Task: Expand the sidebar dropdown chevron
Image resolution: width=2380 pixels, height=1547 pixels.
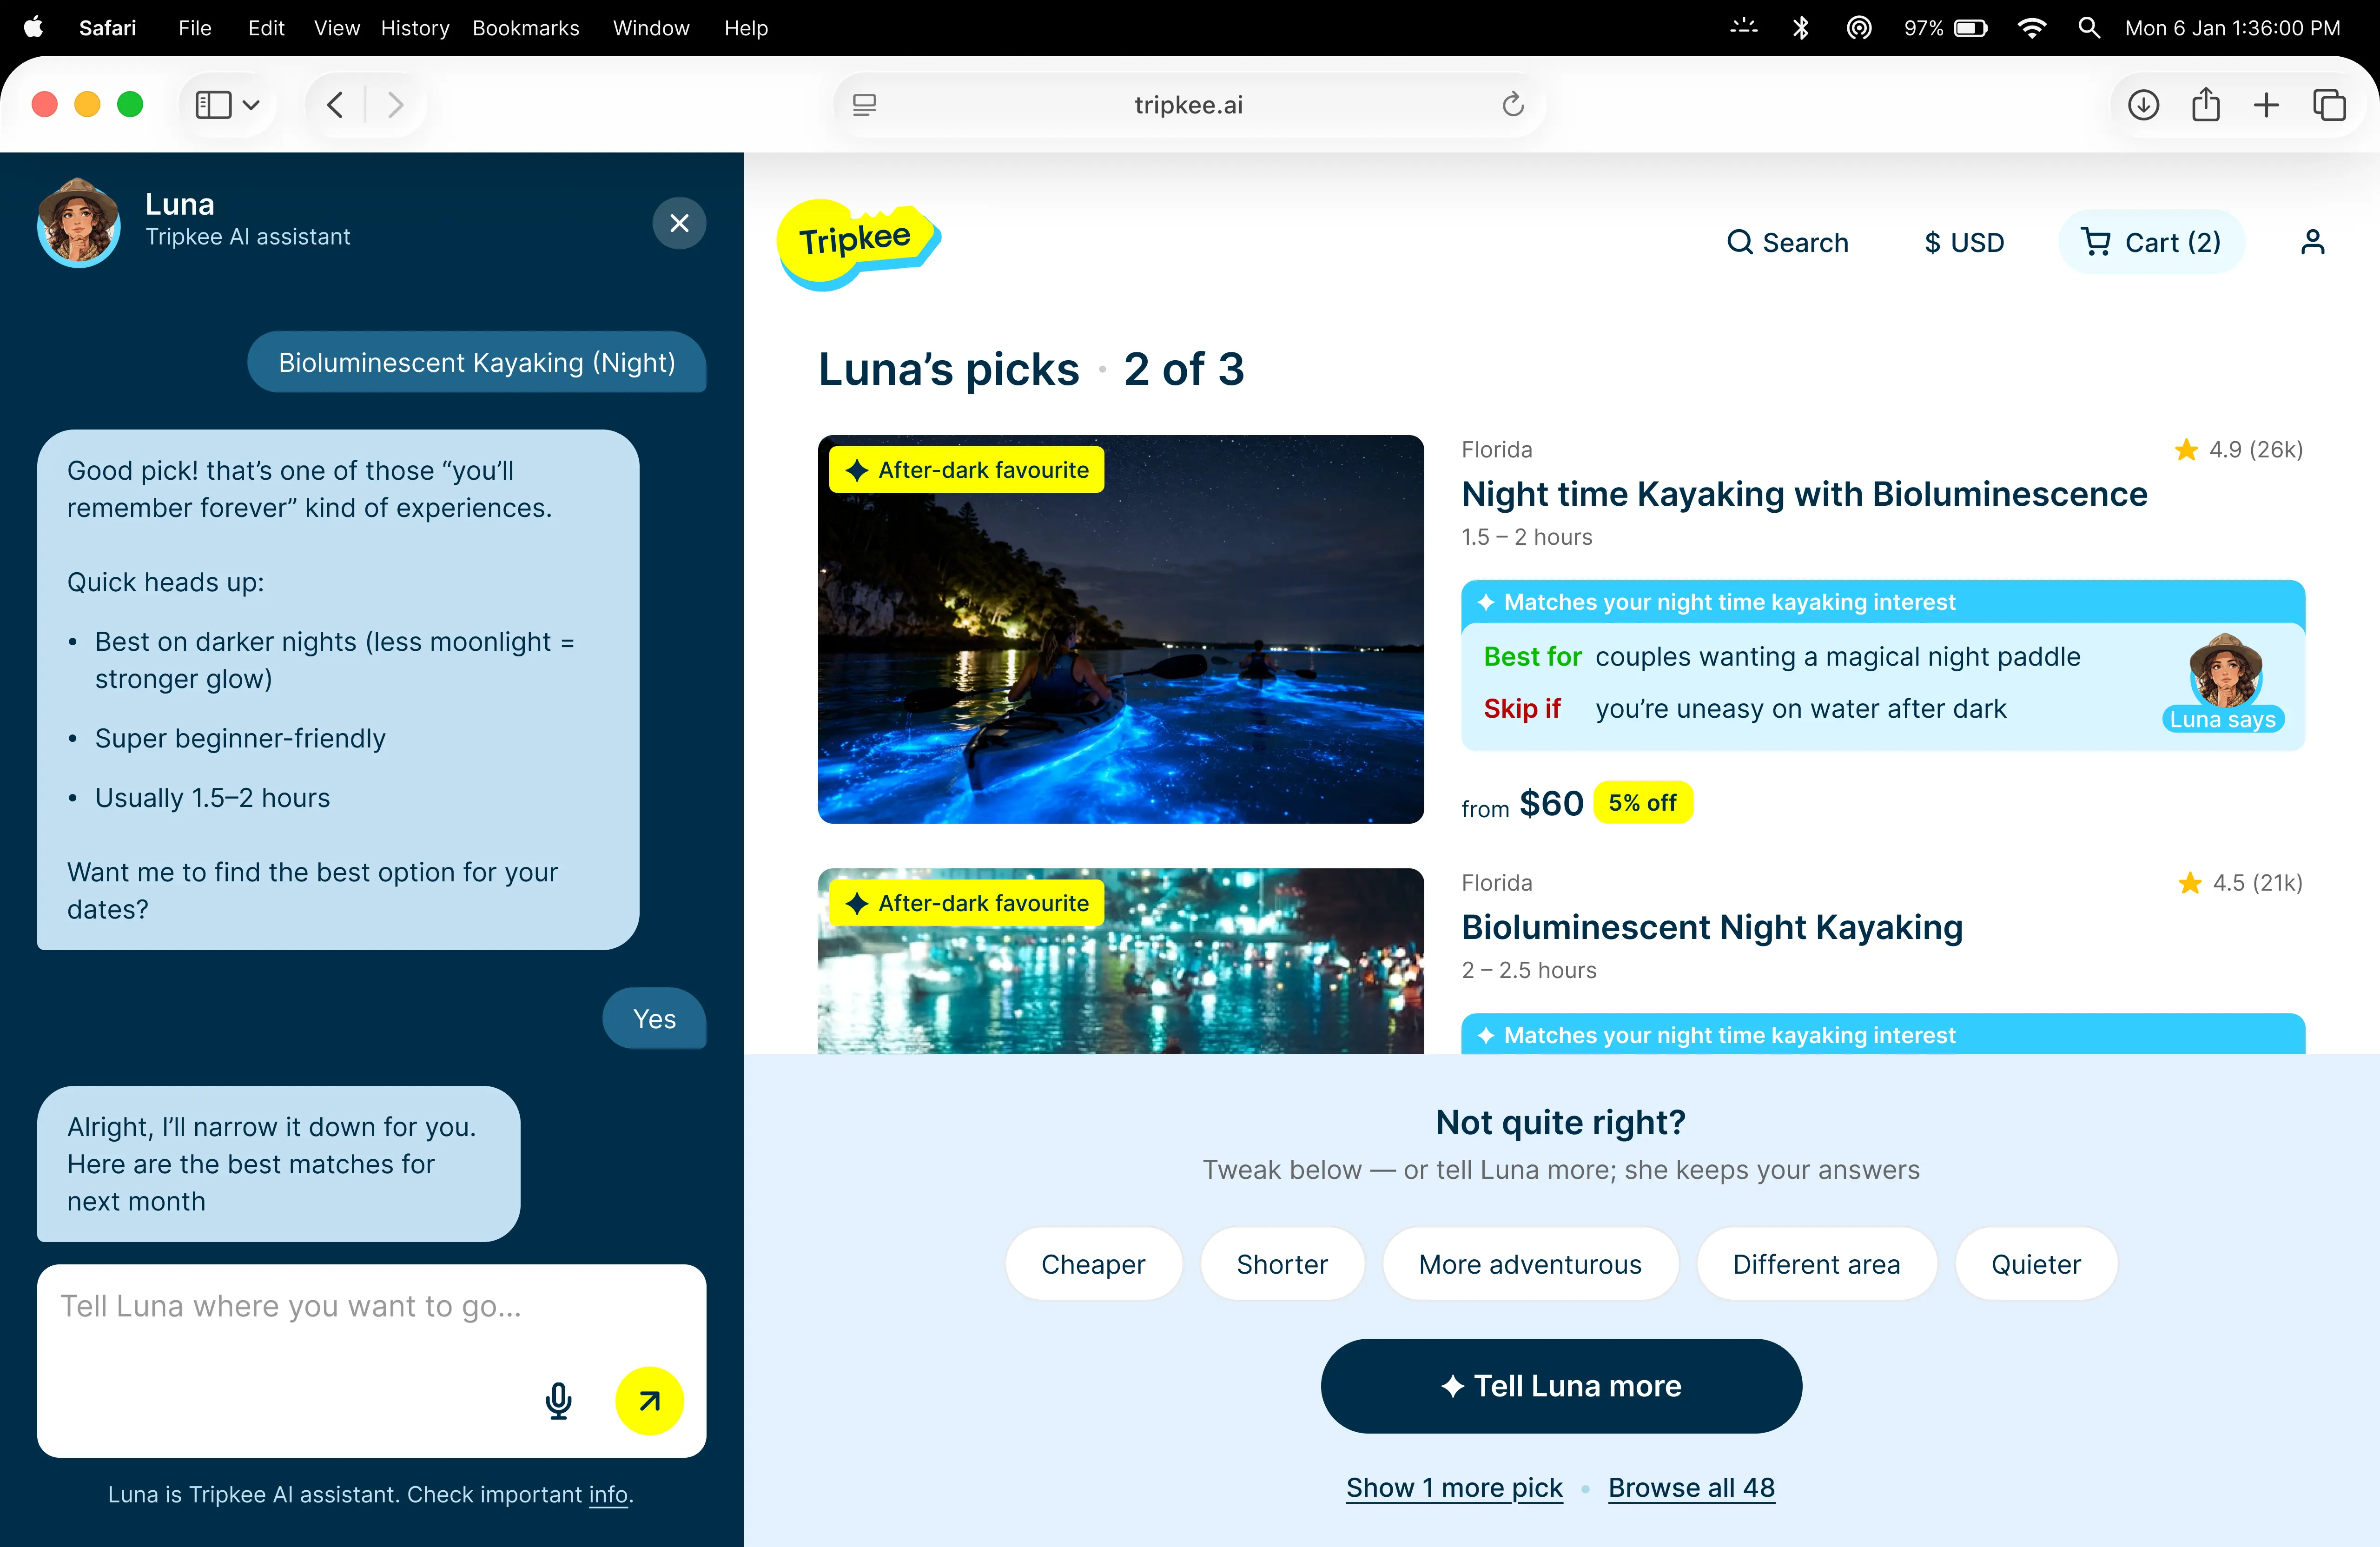Action: pos(252,104)
